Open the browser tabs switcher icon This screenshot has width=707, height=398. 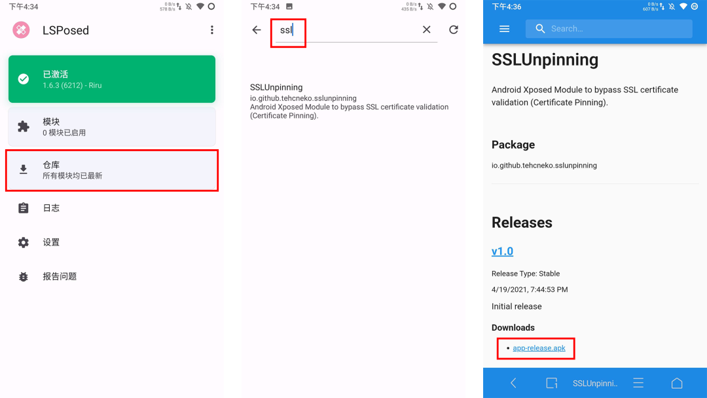tap(552, 383)
